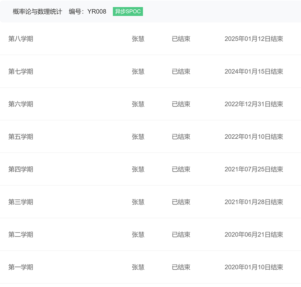301x287 pixels.
Task: Open the 第三学期 semester row
Action: [150, 202]
